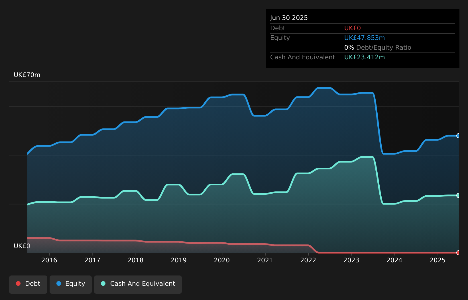Select the Debt line's end data point
The height and width of the screenshot is (300, 468).
[458, 253]
